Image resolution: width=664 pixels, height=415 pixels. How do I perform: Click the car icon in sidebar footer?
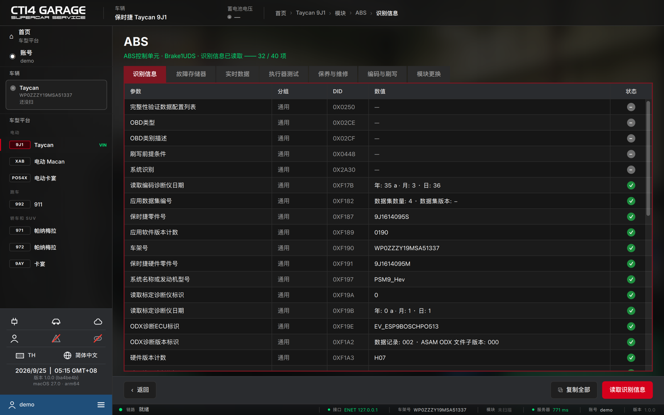click(x=56, y=322)
